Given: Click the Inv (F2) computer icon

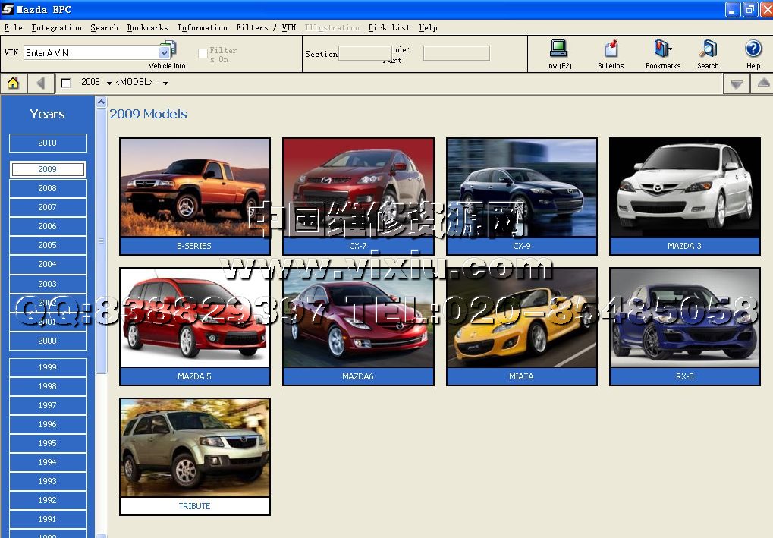Looking at the screenshot, I should (558, 49).
